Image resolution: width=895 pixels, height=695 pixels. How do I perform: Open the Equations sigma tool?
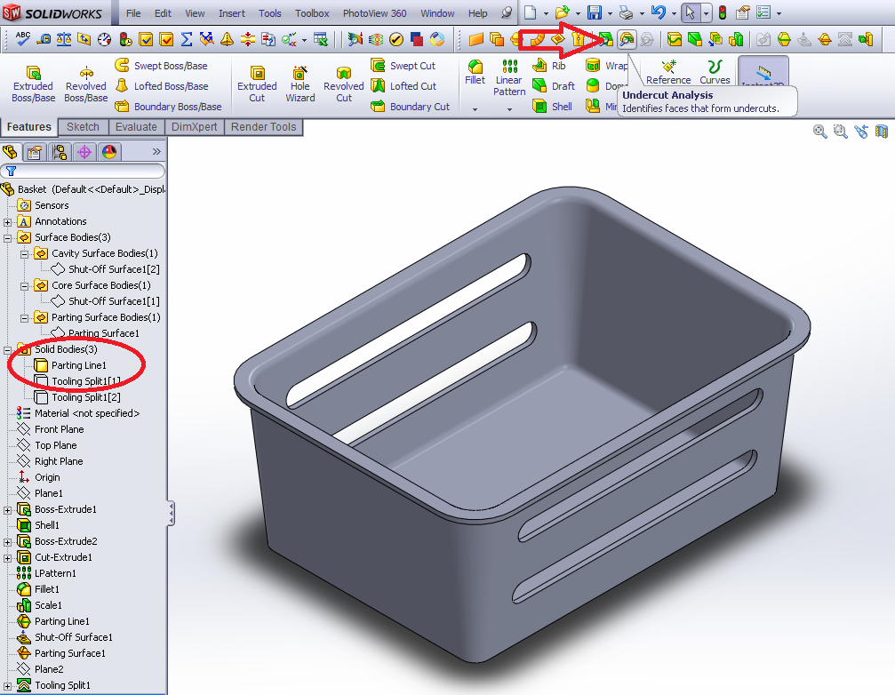coord(187,39)
